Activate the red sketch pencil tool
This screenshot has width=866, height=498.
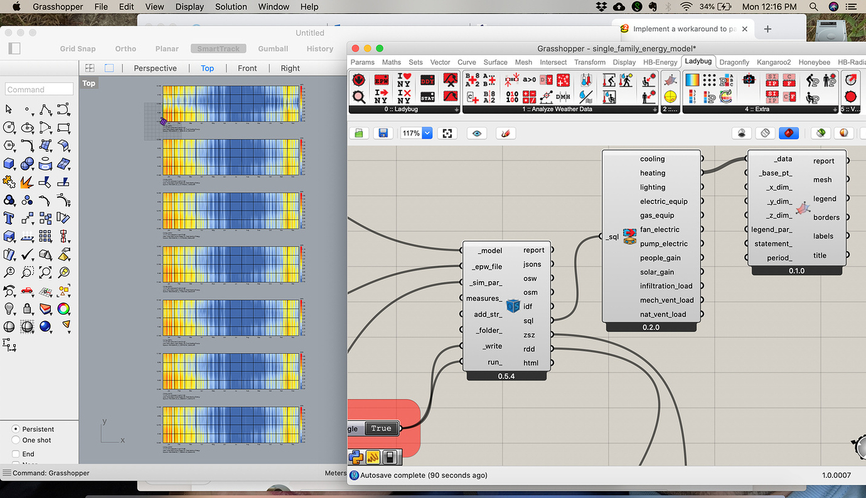(x=506, y=133)
